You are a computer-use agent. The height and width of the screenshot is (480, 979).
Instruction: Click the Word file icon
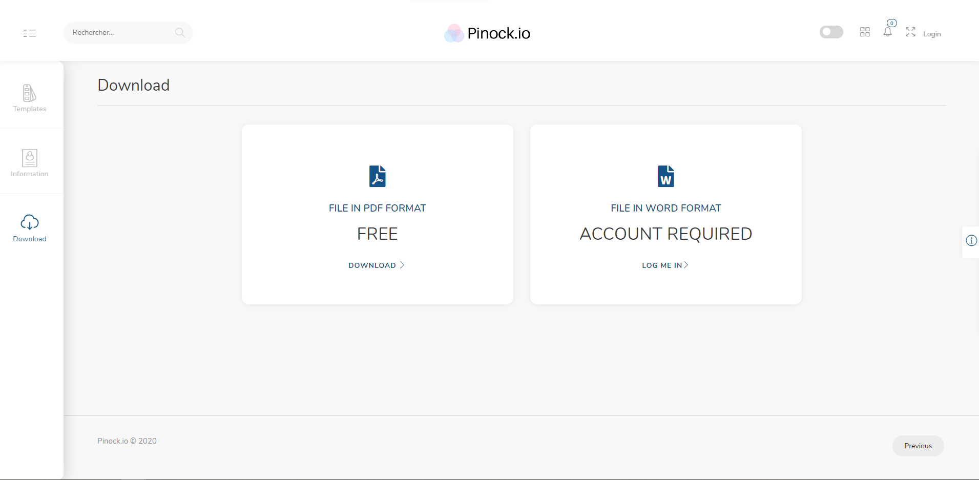pos(665,176)
